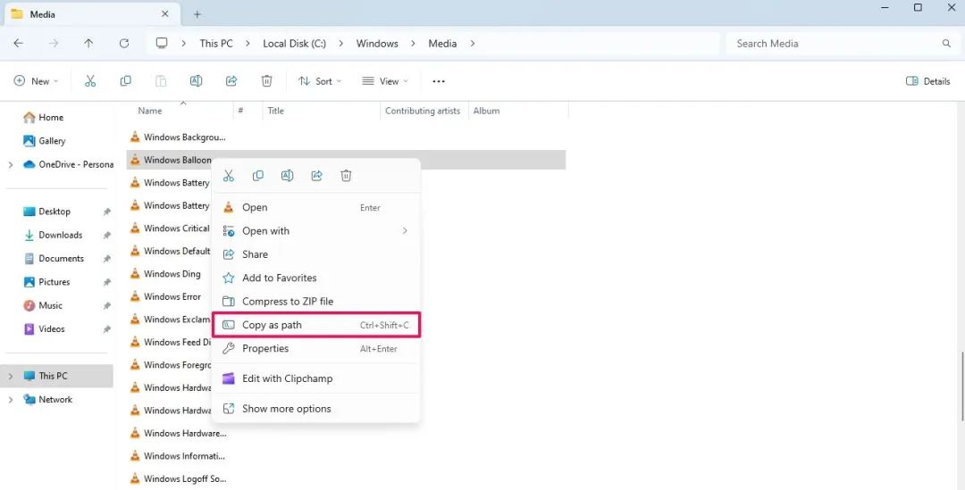Click the search magnifier icon
965x490 pixels.
tap(946, 44)
